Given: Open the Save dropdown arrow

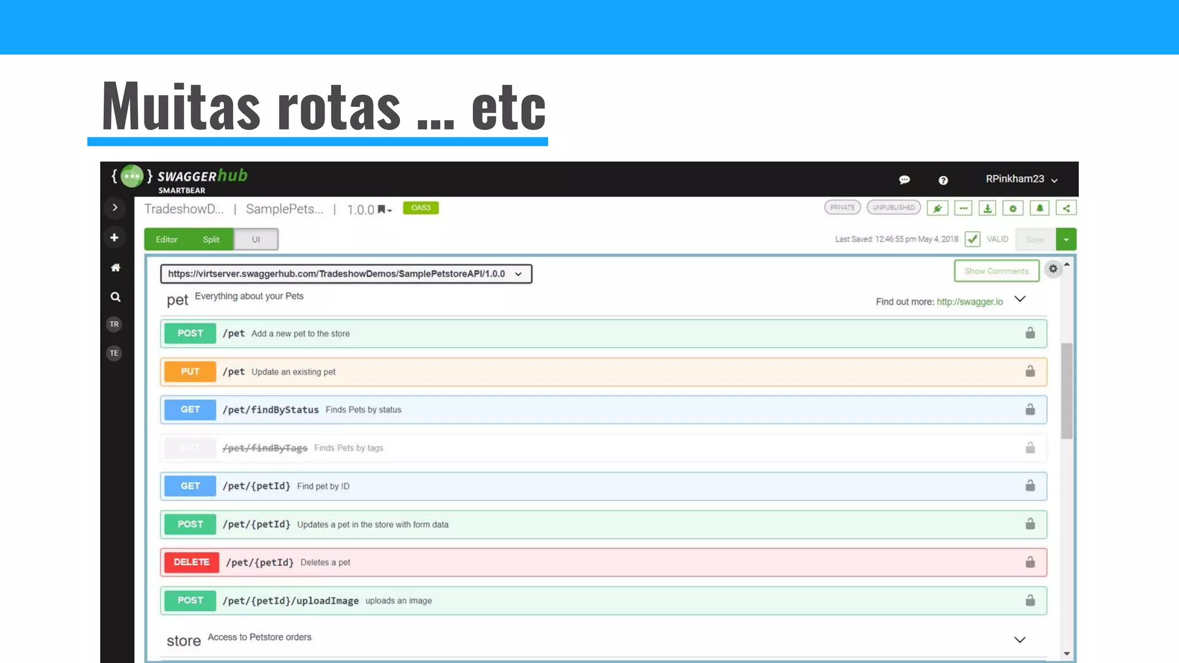Looking at the screenshot, I should click(1066, 239).
